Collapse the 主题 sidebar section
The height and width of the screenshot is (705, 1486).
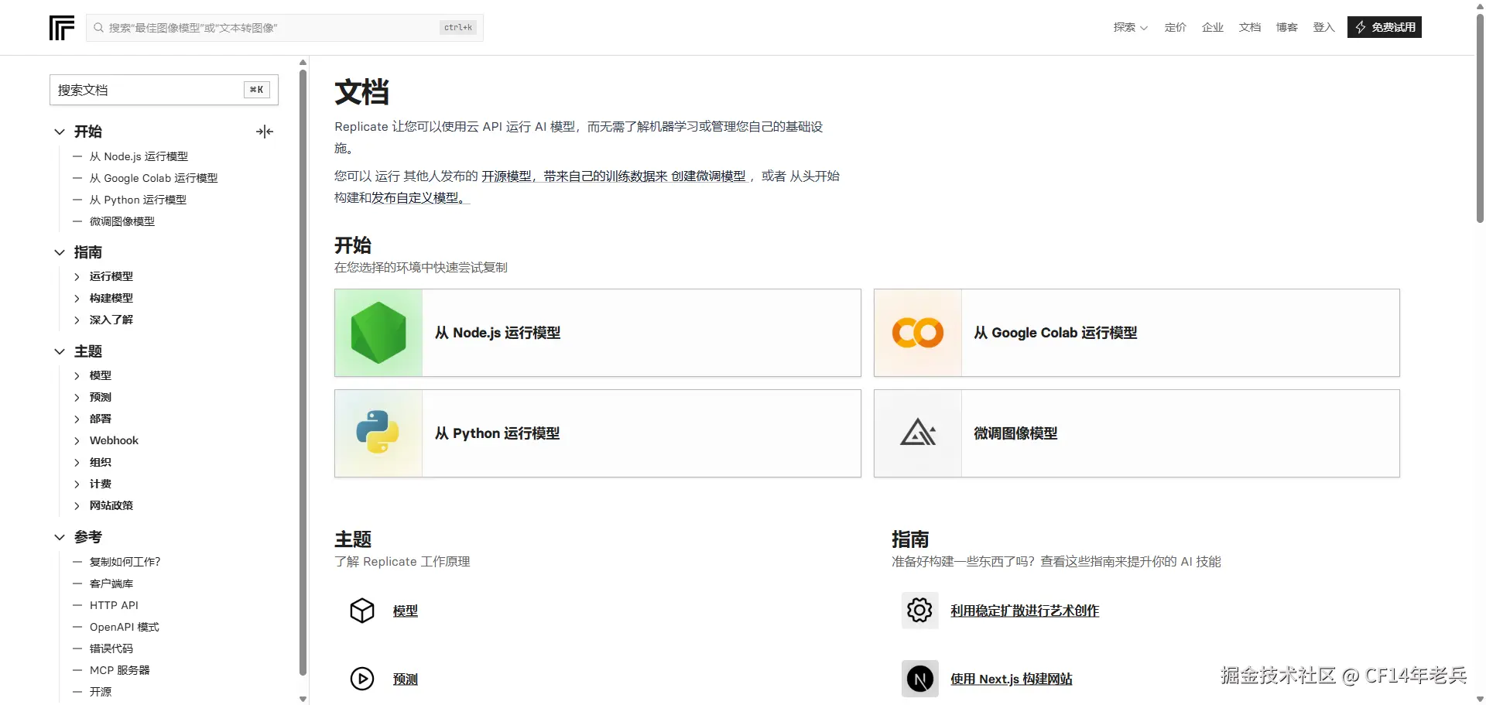click(60, 351)
